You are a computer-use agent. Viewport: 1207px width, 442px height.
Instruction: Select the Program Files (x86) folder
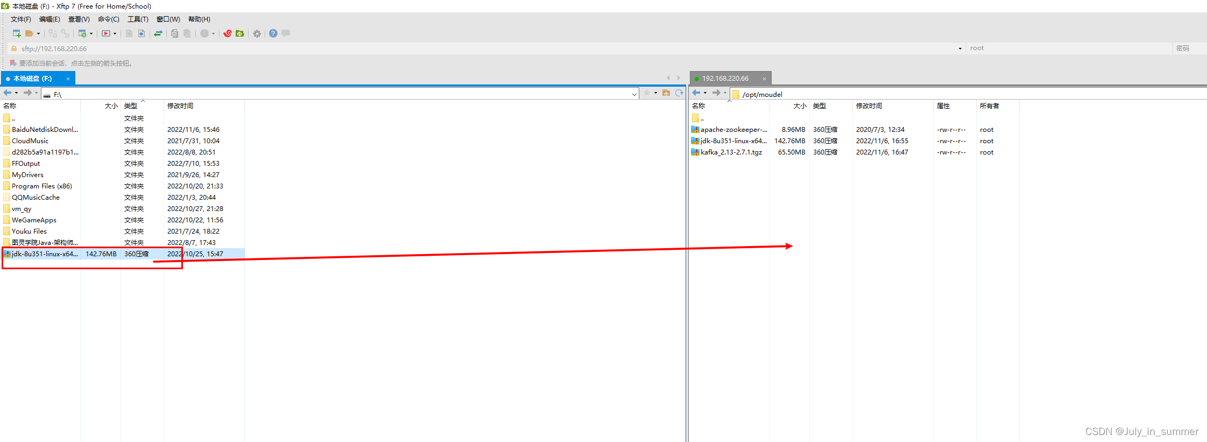click(x=38, y=186)
